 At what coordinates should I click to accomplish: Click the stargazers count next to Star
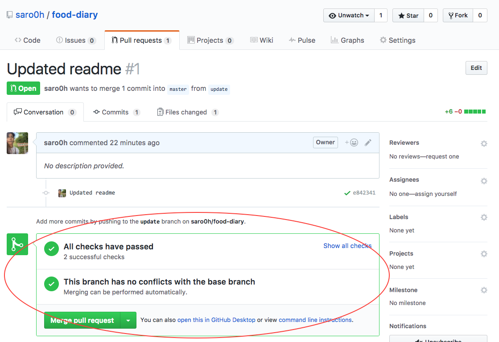coord(431,15)
